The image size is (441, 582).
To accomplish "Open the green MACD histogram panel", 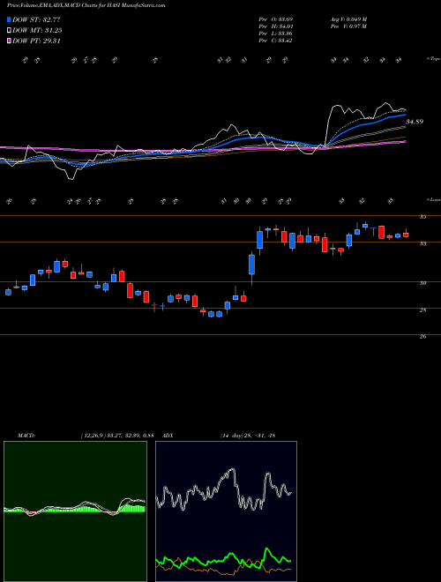I will click(x=75, y=511).
